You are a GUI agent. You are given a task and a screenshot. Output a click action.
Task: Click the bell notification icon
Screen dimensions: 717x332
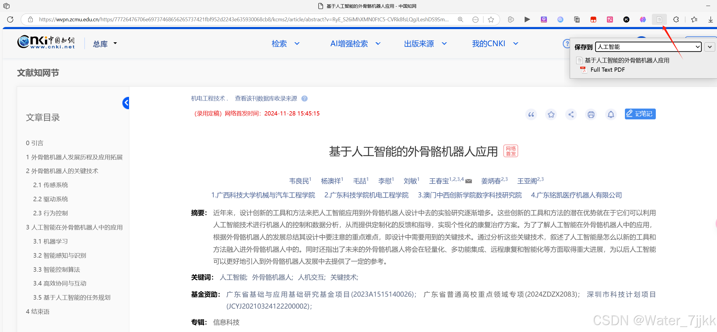point(611,115)
